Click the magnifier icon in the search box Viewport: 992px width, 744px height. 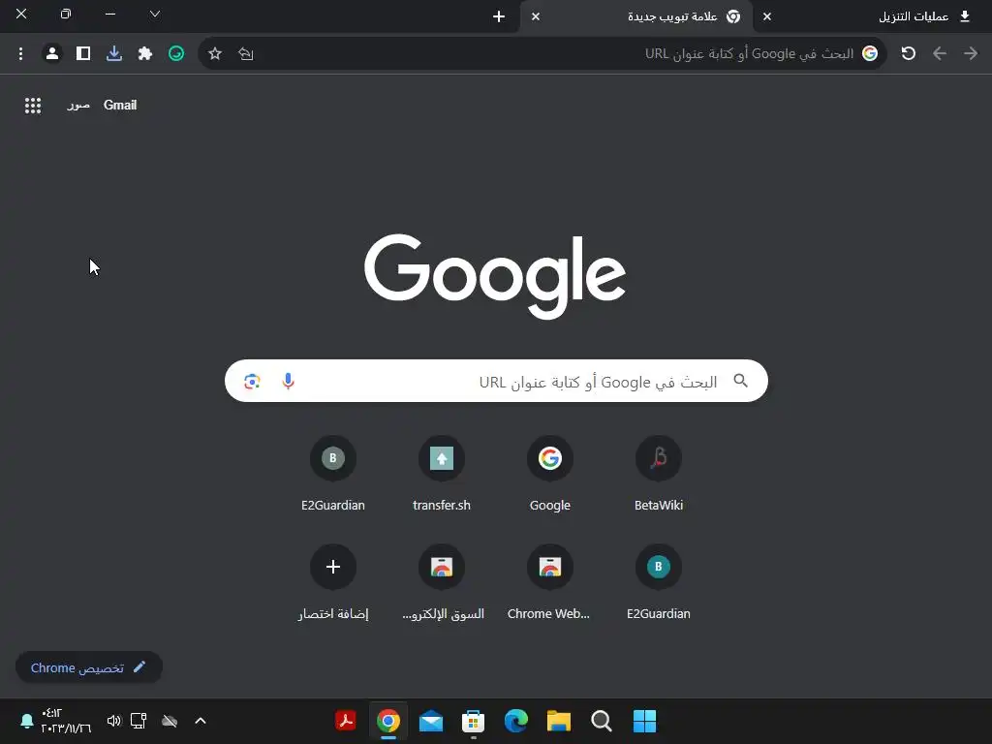(741, 381)
